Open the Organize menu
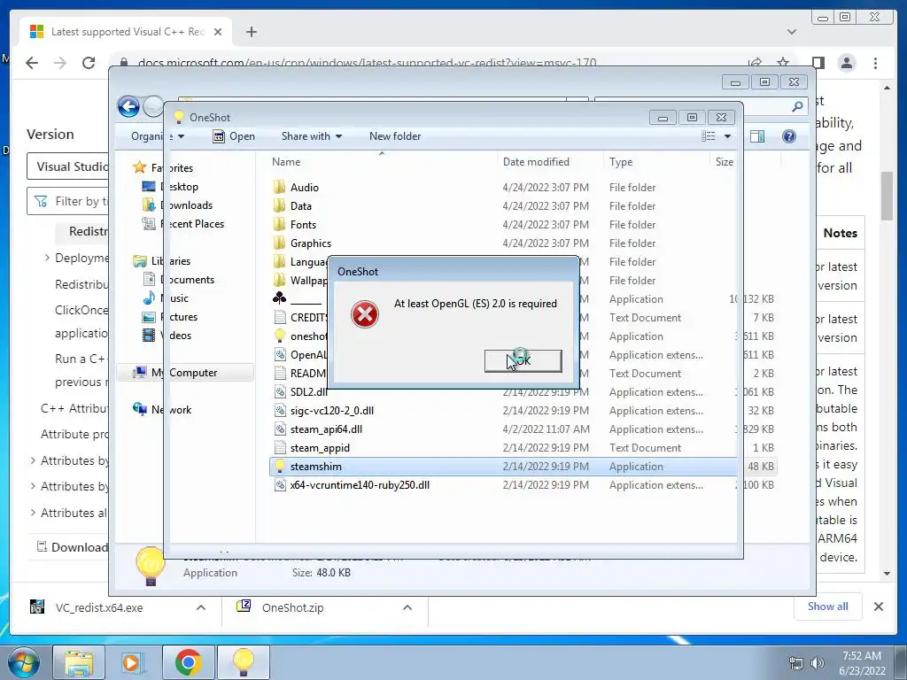Screen dimensions: 907x680 point(158,136)
